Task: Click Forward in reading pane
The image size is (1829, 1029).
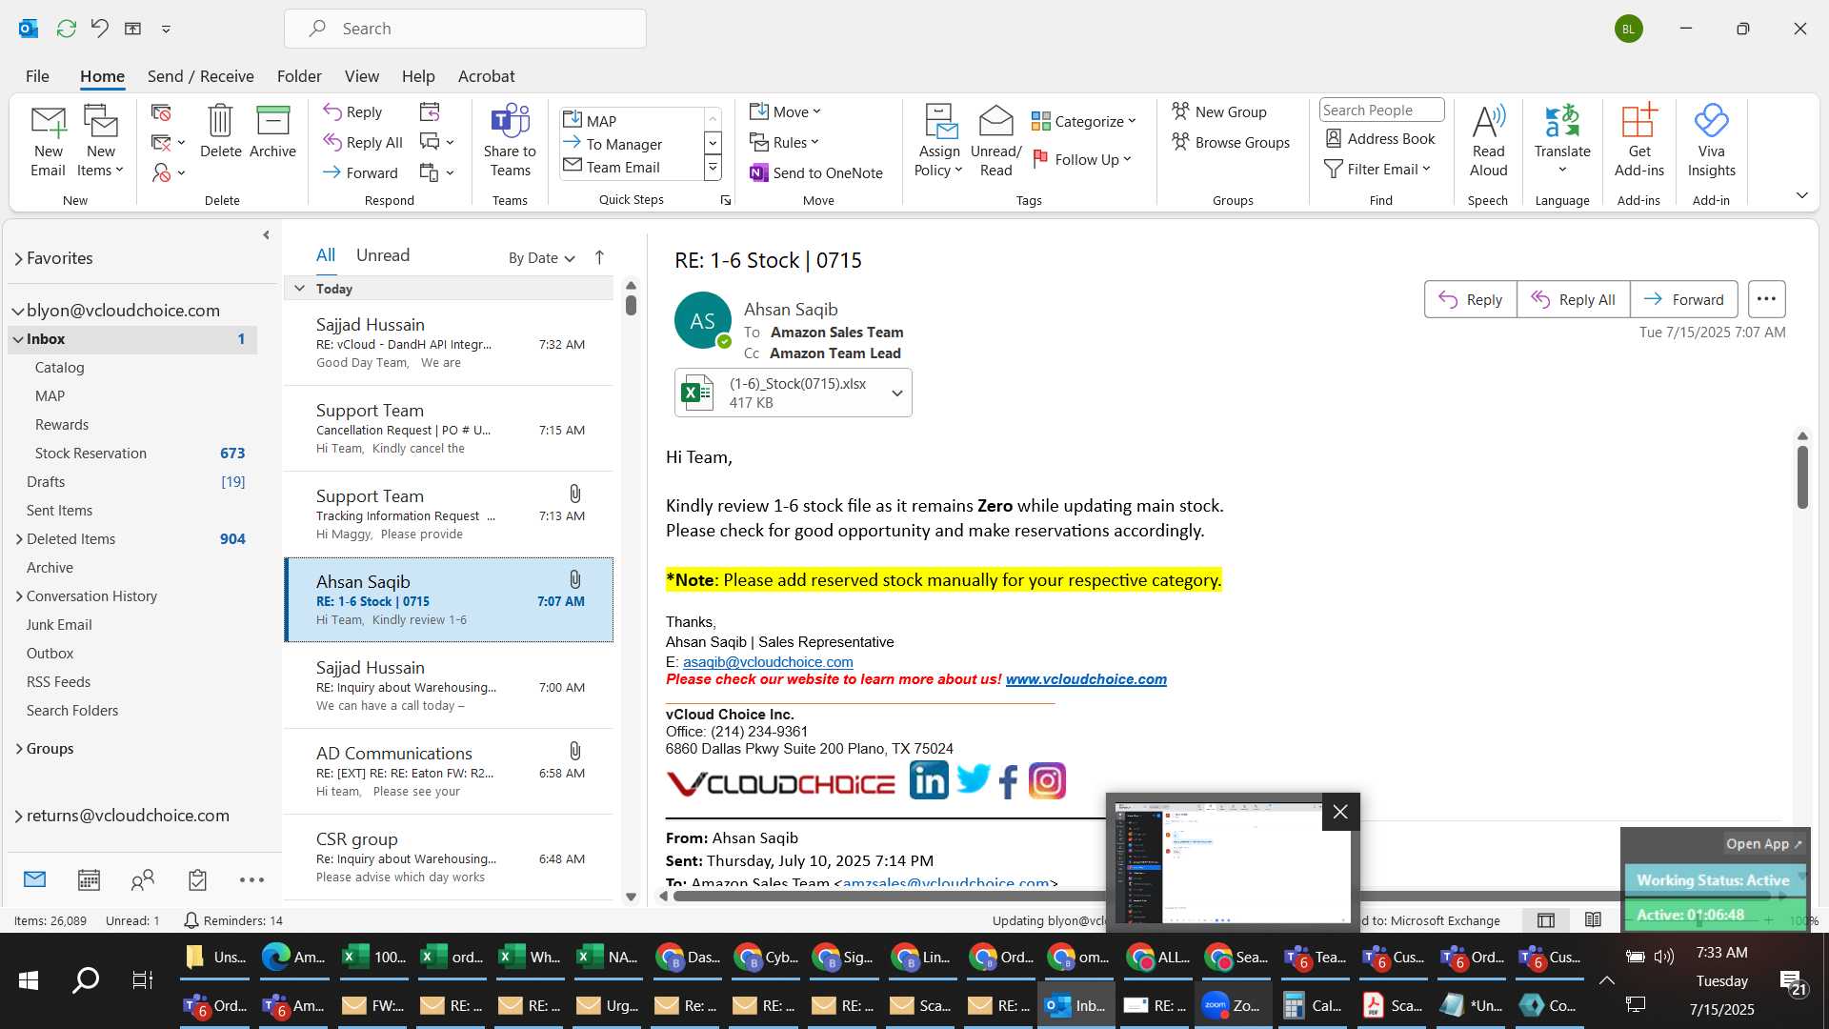Action: pyautogui.click(x=1683, y=299)
